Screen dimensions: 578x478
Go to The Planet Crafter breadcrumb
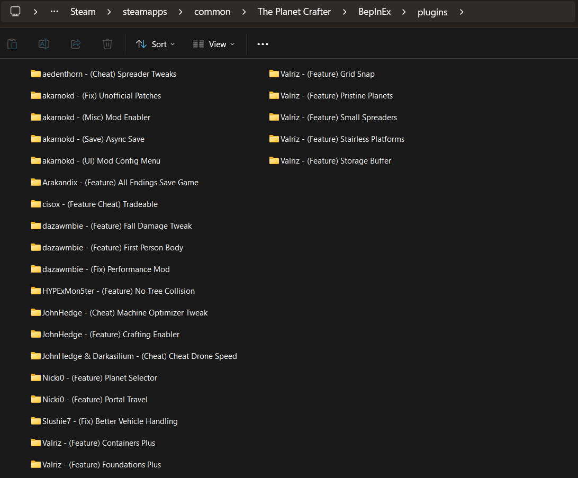[x=294, y=12]
